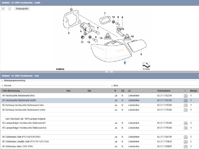Add Dichtung Heckleuchte Seitenwand links plus icon
Viewport: 199px width, 150px height.
click(186, 105)
